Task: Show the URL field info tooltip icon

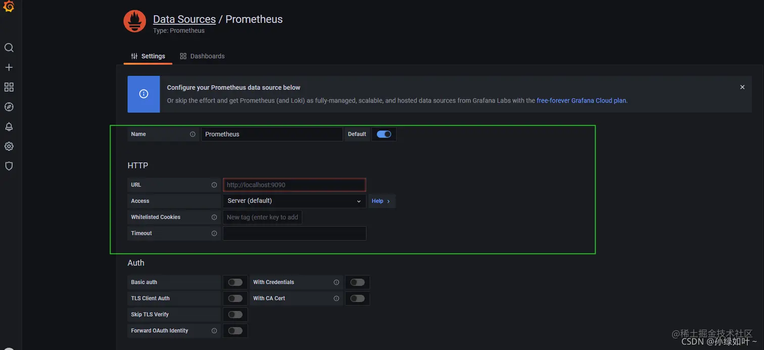Action: click(214, 185)
